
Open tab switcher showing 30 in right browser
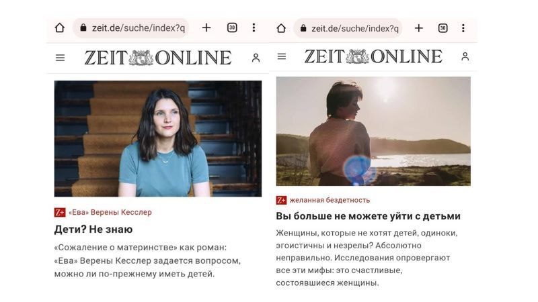[443, 28]
